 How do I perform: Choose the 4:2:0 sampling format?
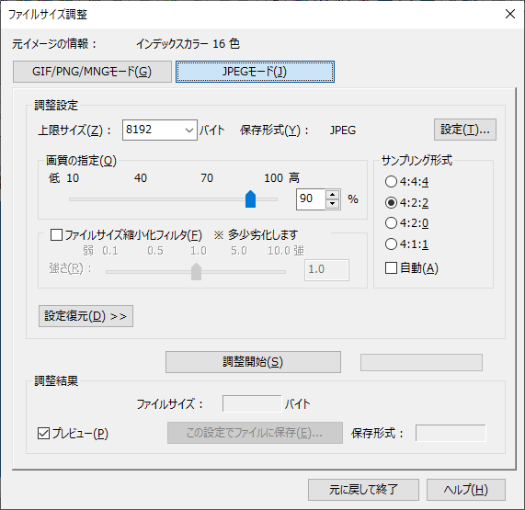pyautogui.click(x=391, y=223)
